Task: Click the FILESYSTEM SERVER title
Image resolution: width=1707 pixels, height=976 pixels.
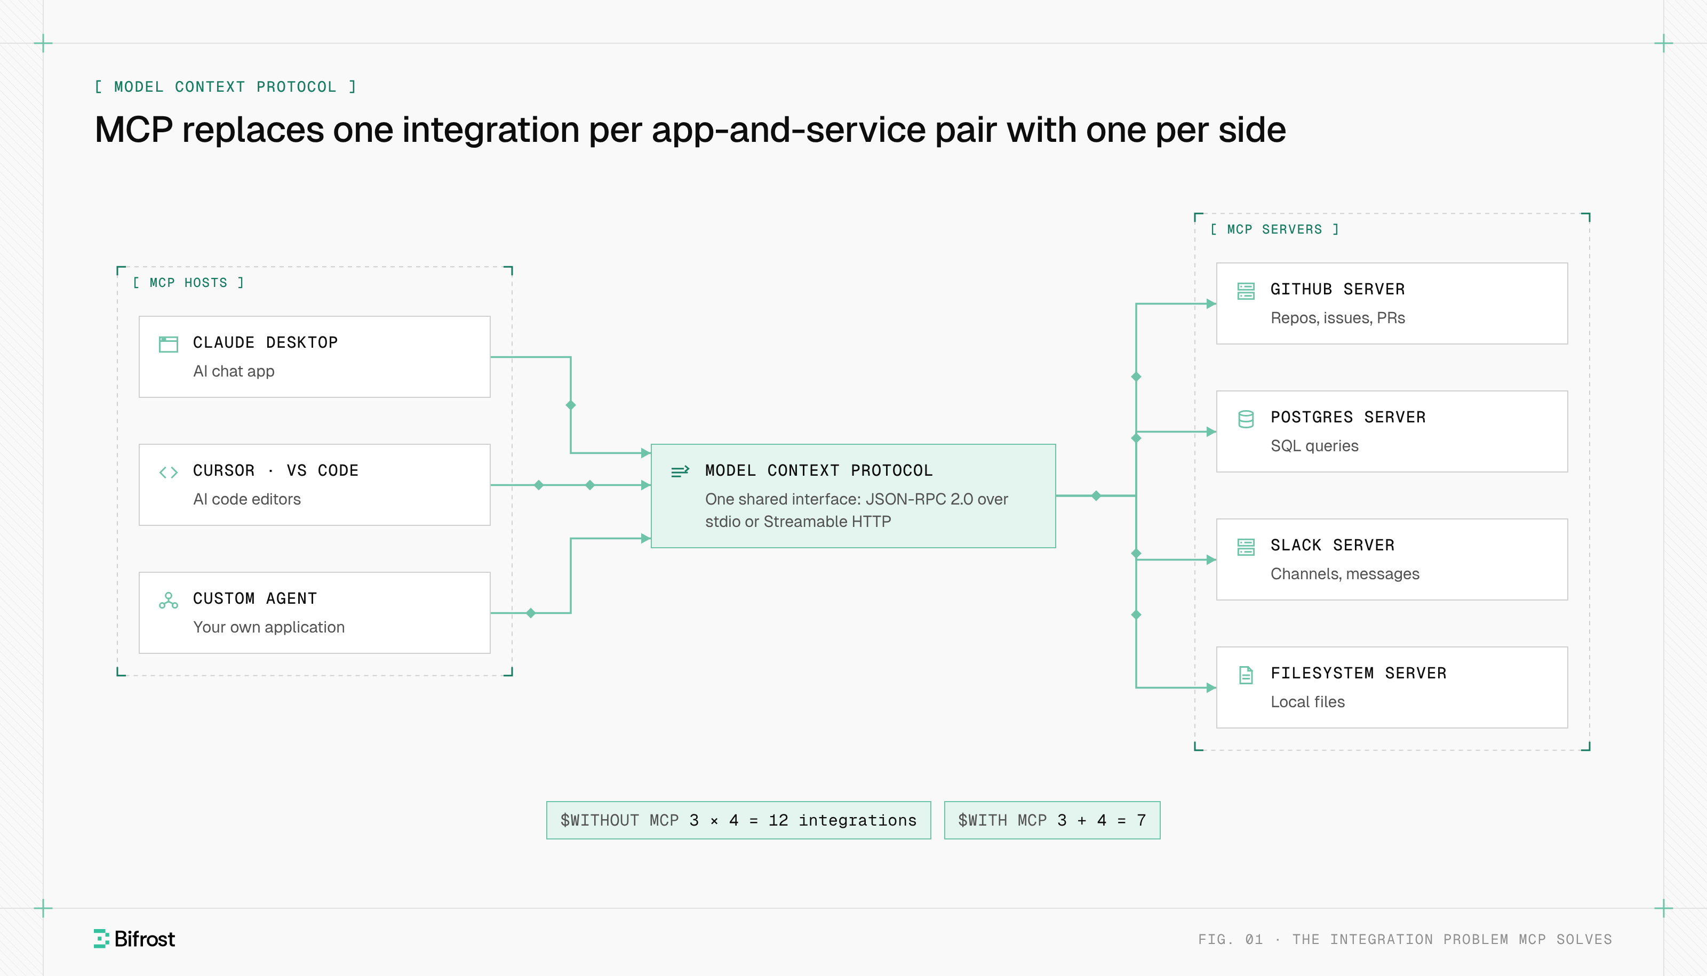Action: pos(1359,673)
